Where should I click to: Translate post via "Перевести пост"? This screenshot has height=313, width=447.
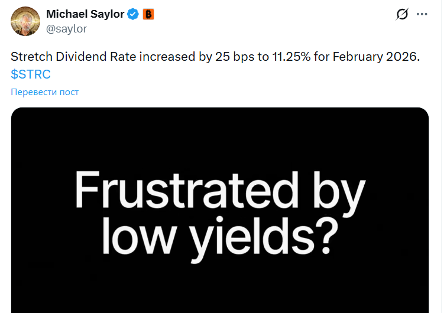coord(45,92)
